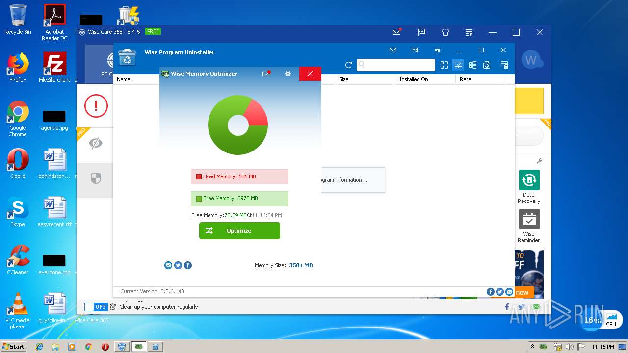Open the mail icon in Program Uninstaller title bar
628x353 pixels.
(393, 50)
